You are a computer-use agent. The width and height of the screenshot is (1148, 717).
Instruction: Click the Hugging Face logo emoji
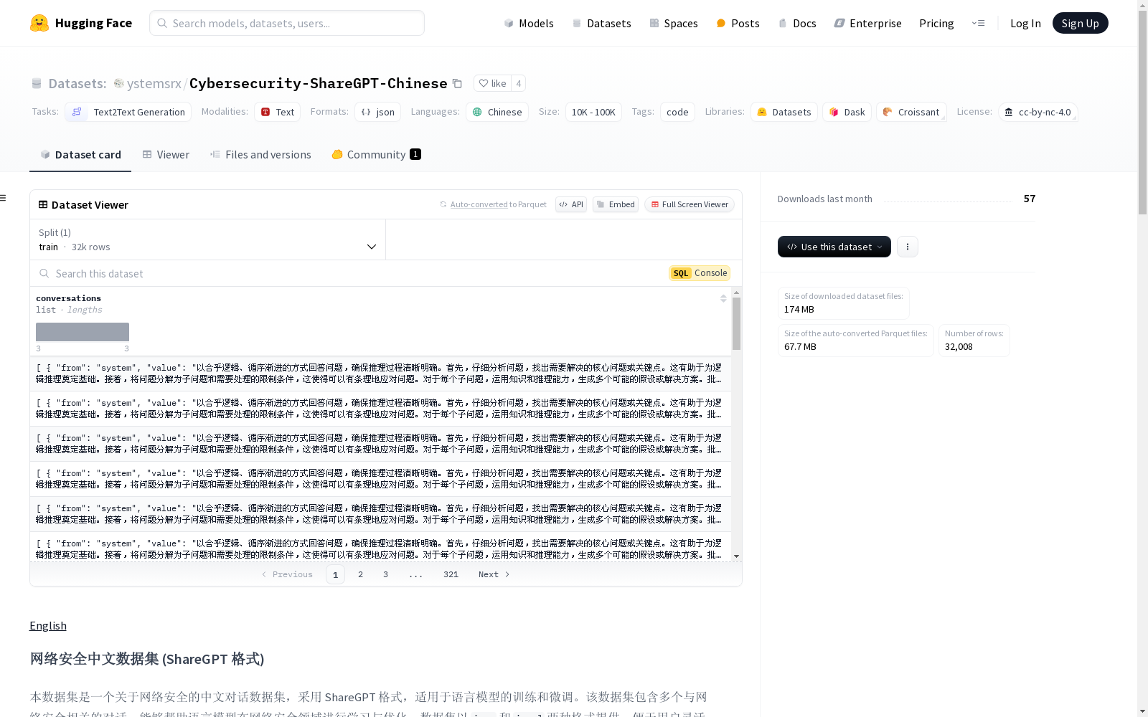(39, 23)
